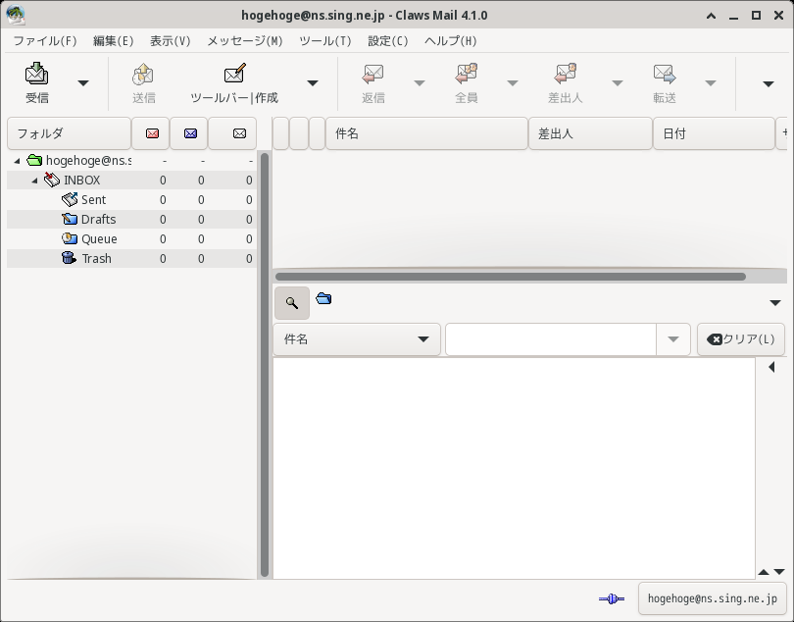Open the 設定(C) menu
794x622 pixels.
coord(388,41)
